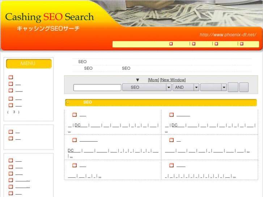Open the middle-right category icon in the SEO grid
The width and height of the screenshot is (263, 197).
click(x=171, y=140)
